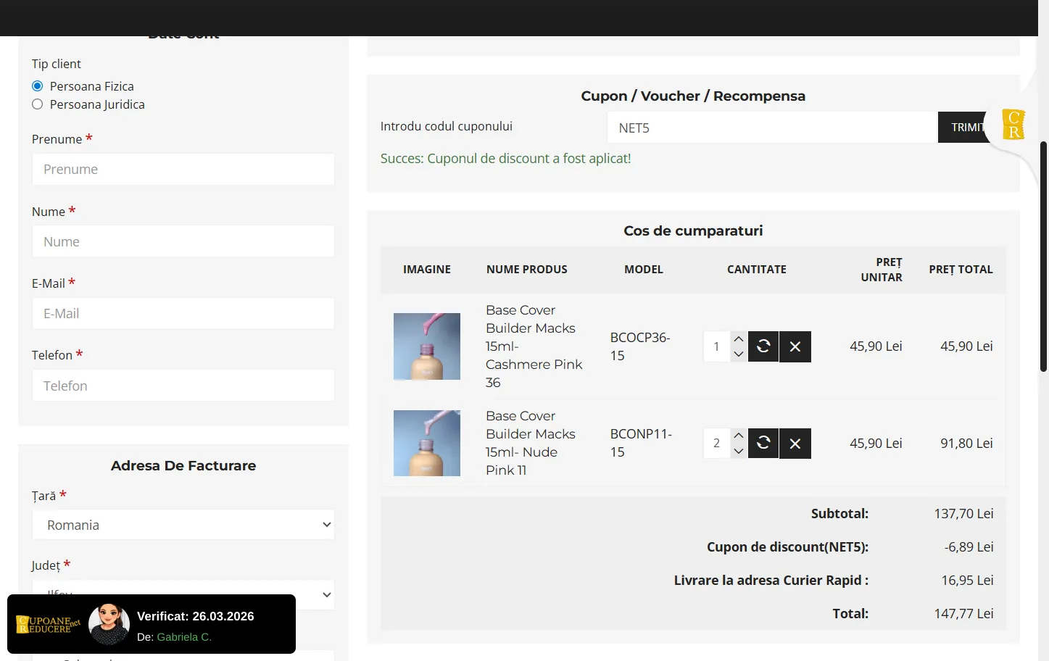Increase quantity of Cashmere Pink 36
1049x661 pixels.
point(738,339)
